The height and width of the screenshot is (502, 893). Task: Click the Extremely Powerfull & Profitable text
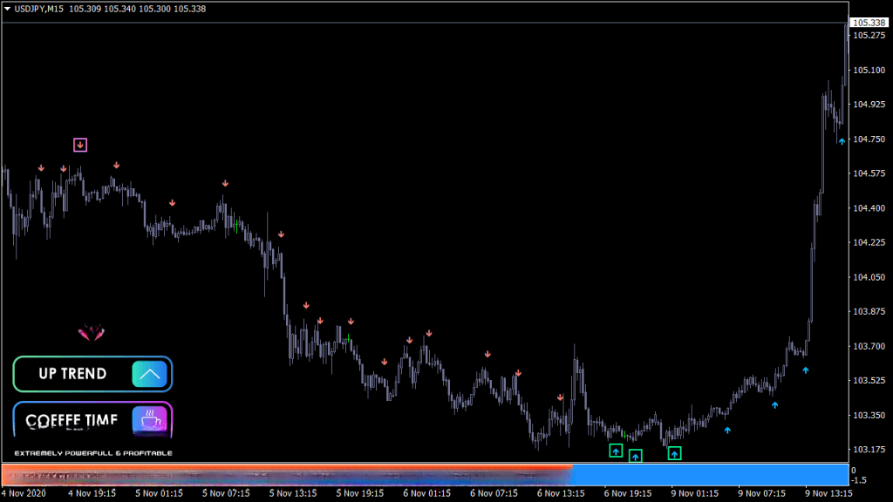pyautogui.click(x=93, y=453)
